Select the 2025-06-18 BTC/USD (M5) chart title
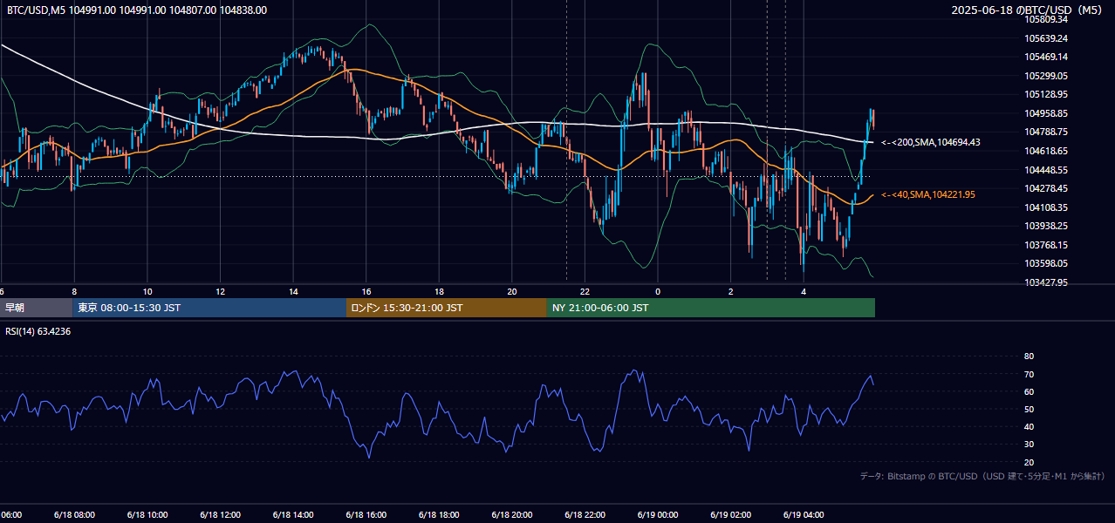The height and width of the screenshot is (523, 1115). point(1027,10)
